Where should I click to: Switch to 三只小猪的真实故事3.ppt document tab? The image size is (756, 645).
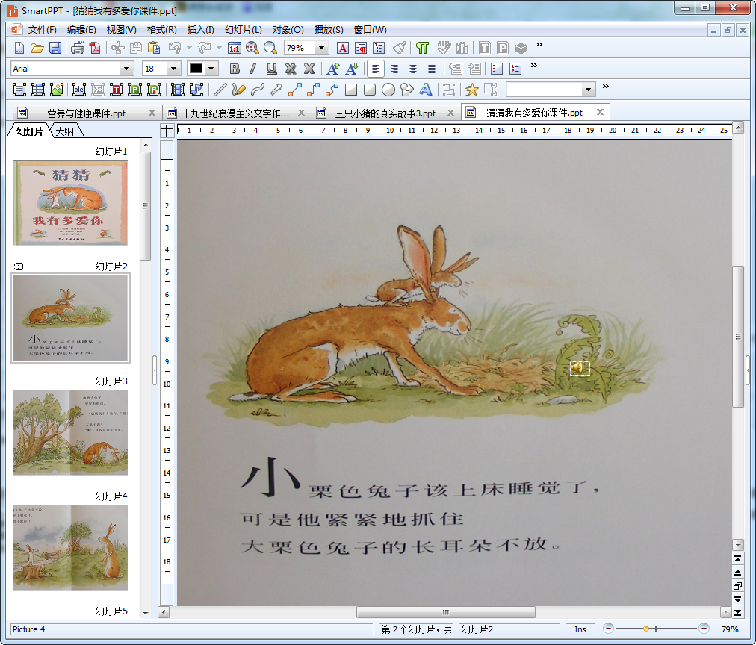385,113
